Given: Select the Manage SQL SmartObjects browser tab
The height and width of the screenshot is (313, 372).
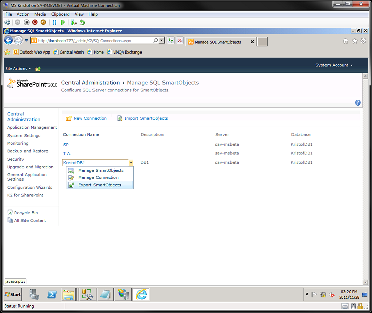Looking at the screenshot, I should pyautogui.click(x=218, y=42).
